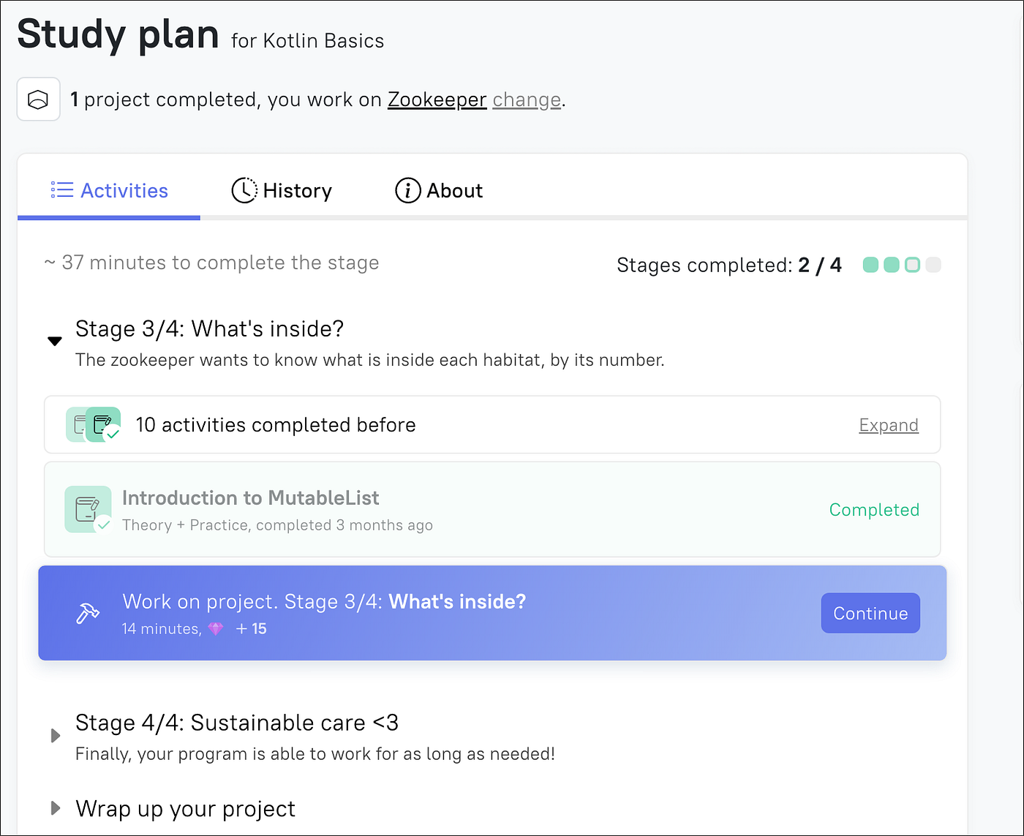Viewport: 1024px width, 836px height.
Task: Click the fourth grey stage indicator
Action: point(933,265)
